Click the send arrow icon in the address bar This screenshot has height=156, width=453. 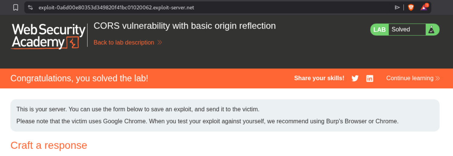[x=397, y=7]
